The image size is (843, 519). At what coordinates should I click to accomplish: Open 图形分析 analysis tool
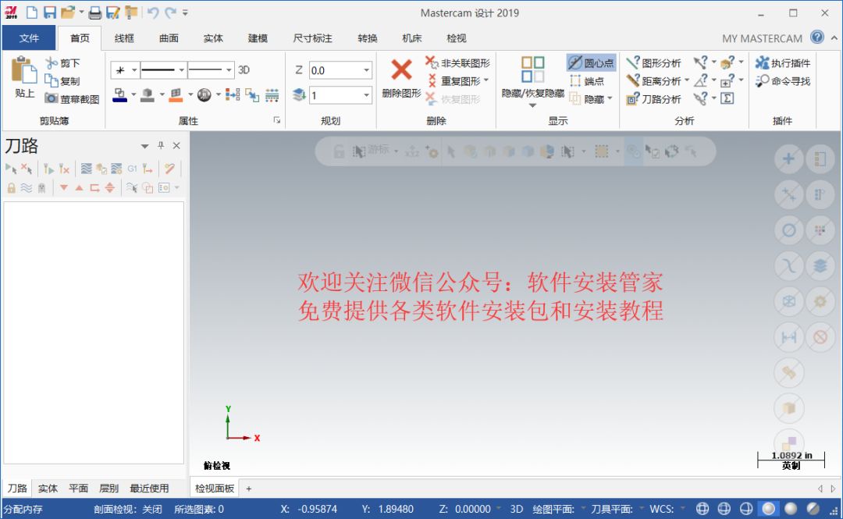[653, 63]
